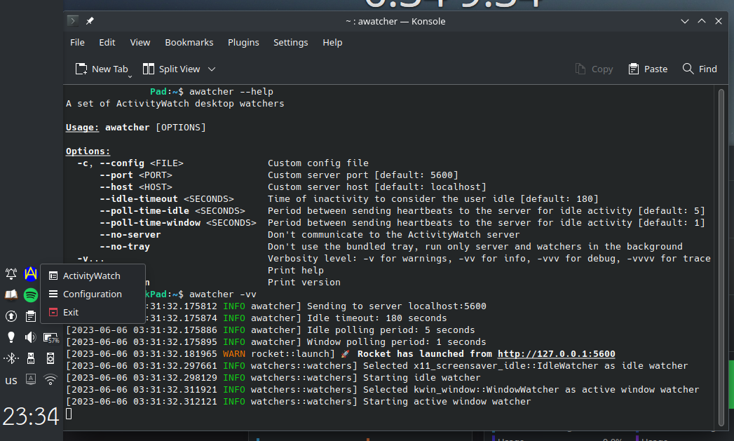Open the Spotify tray icon
The image size is (734, 441).
[31, 295]
